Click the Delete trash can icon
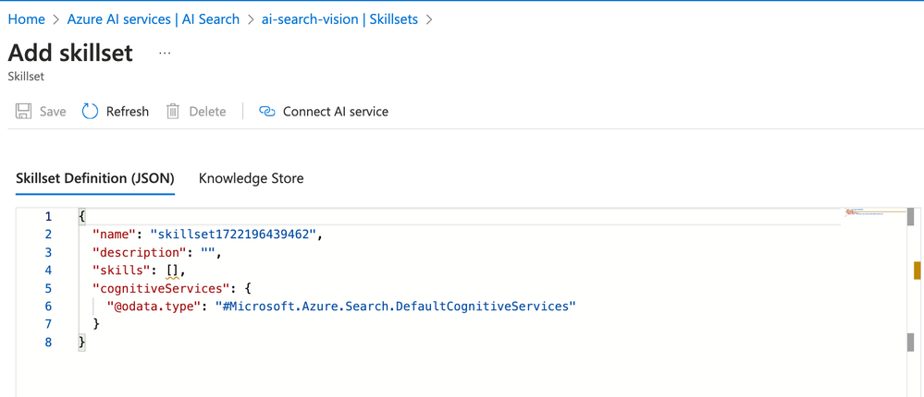Screen dimensions: 924x397 173,112
